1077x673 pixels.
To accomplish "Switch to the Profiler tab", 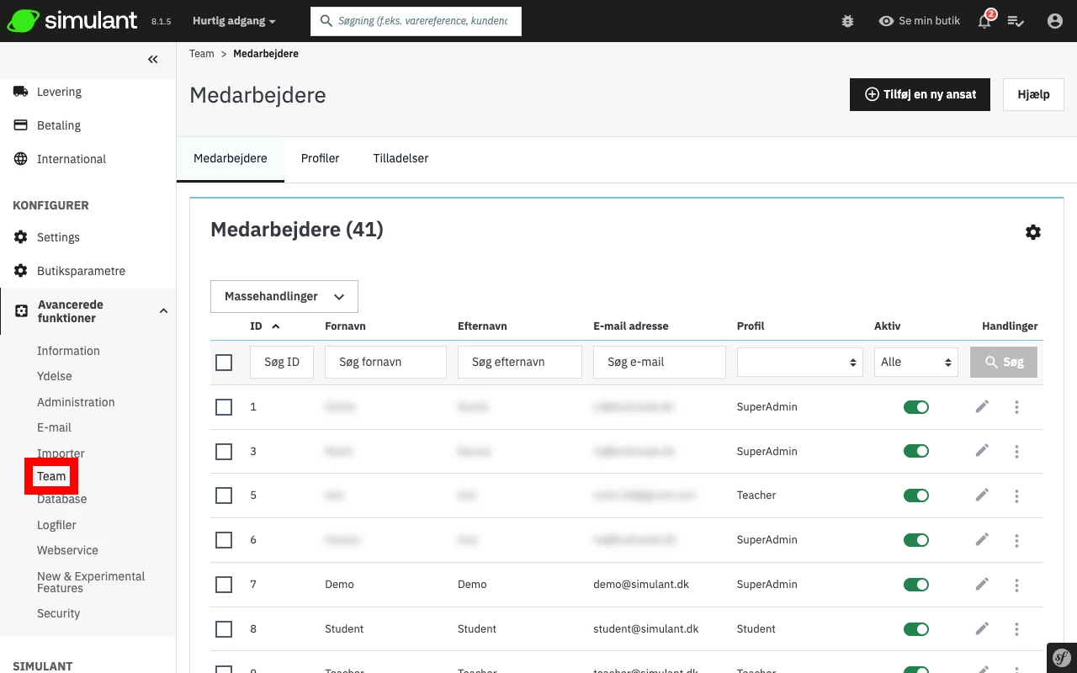I will (320, 158).
